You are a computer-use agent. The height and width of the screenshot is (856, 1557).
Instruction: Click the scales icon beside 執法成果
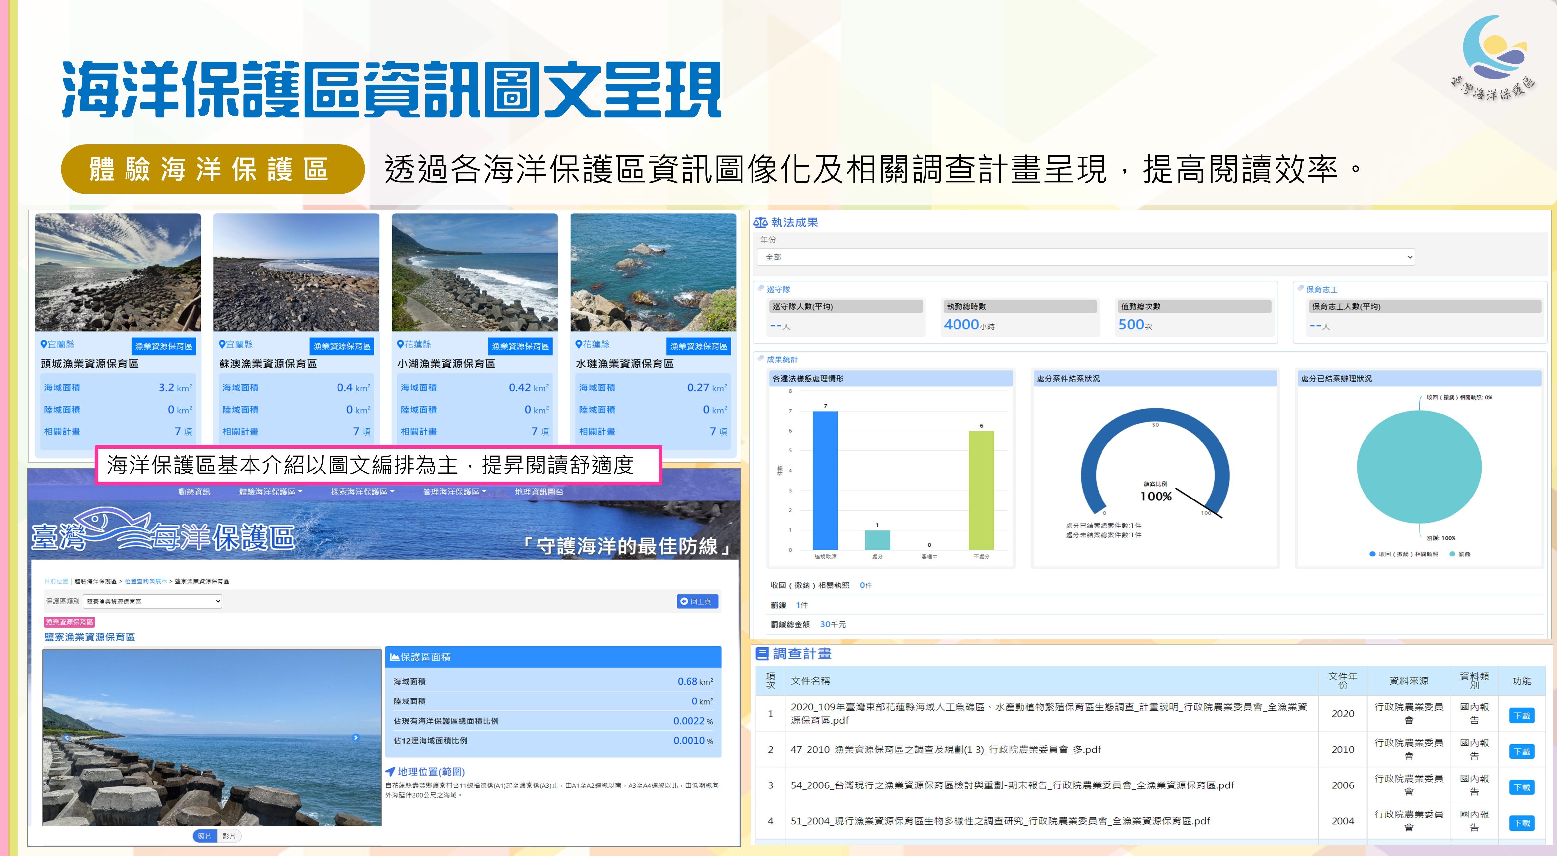760,223
